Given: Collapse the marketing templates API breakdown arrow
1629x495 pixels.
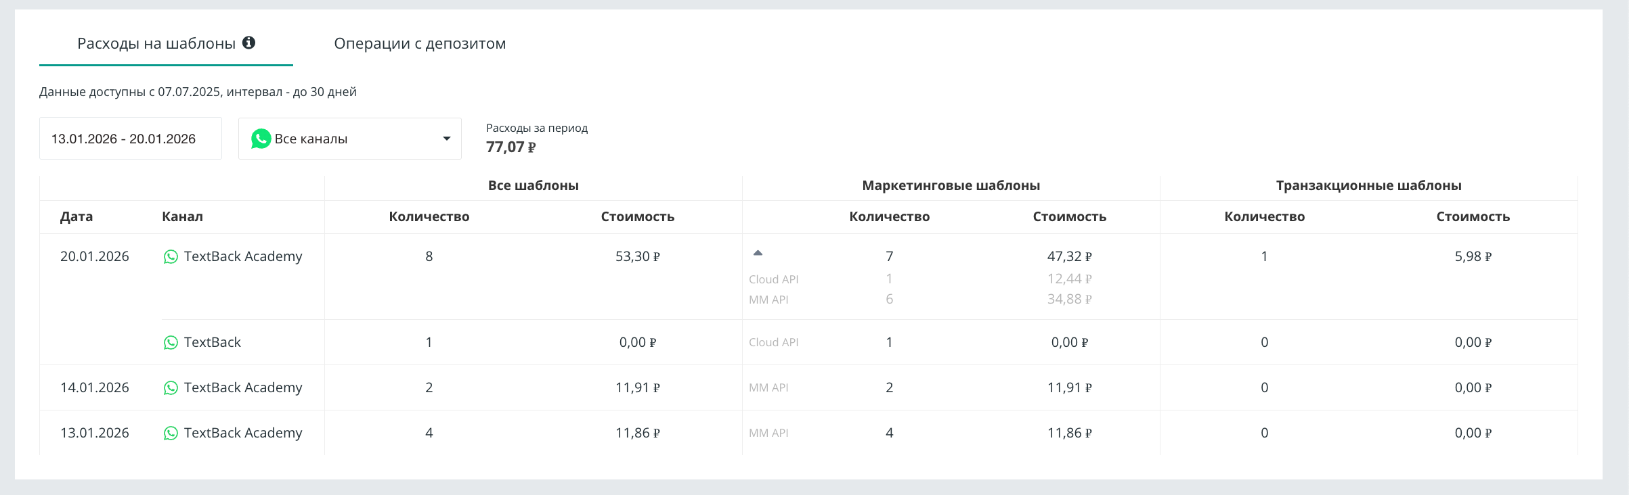Looking at the screenshot, I should 758,253.
